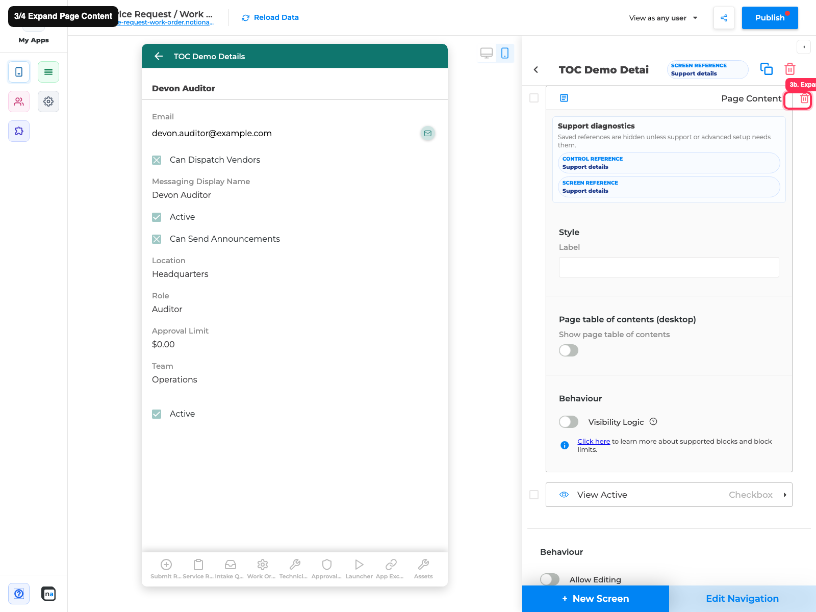Open the Integrations puzzle icon
The height and width of the screenshot is (612, 816).
tap(19, 131)
